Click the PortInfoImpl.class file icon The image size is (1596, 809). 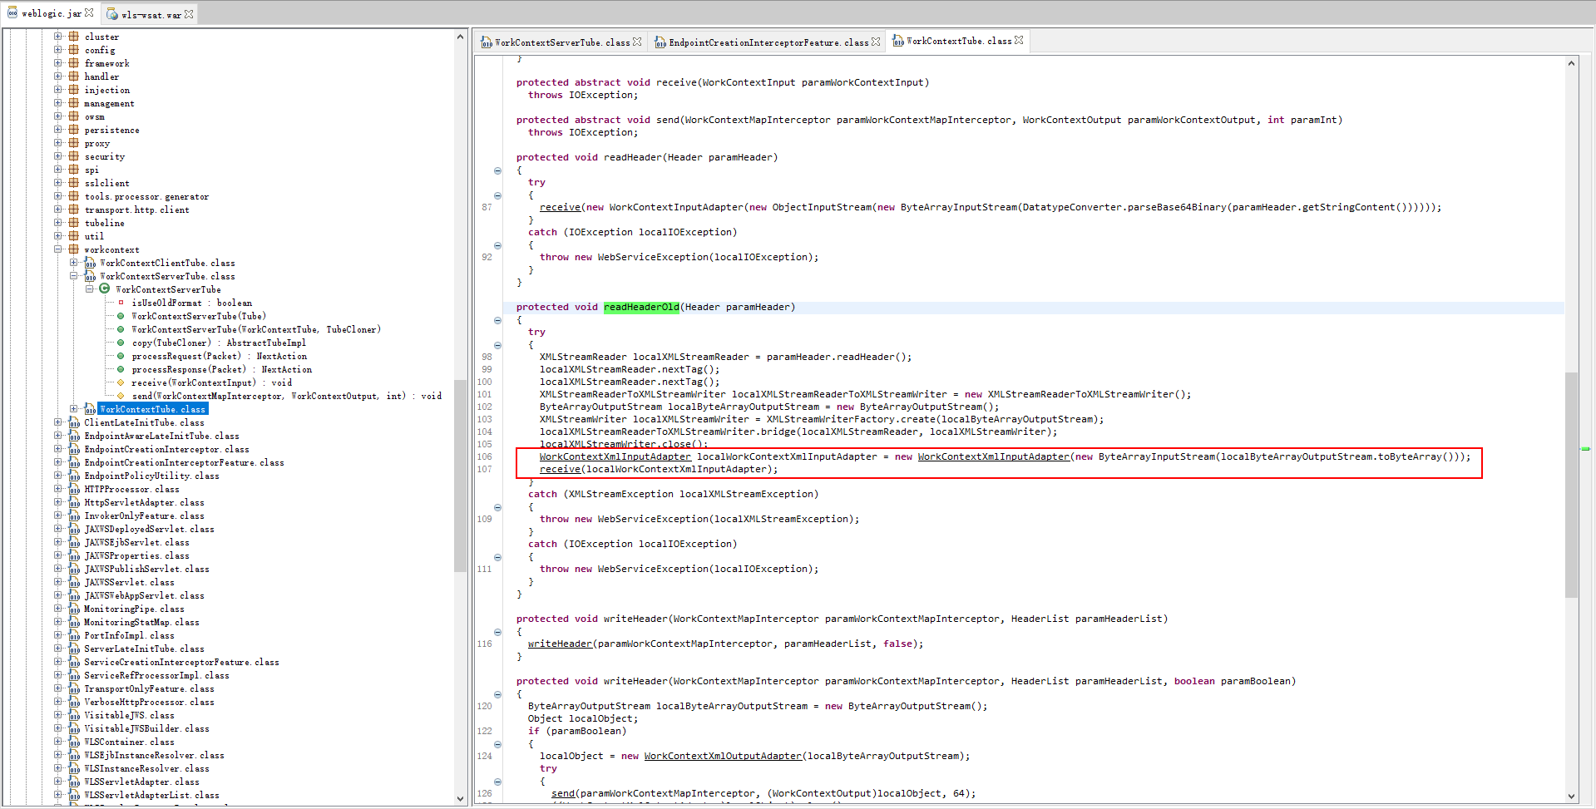(x=74, y=635)
